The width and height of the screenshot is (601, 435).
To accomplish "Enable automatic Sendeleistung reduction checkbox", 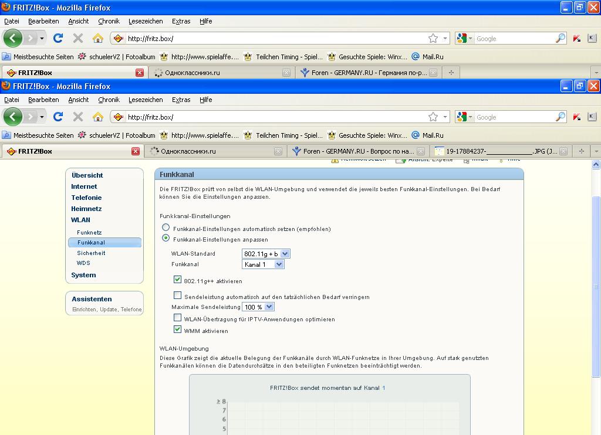I will (x=177, y=295).
